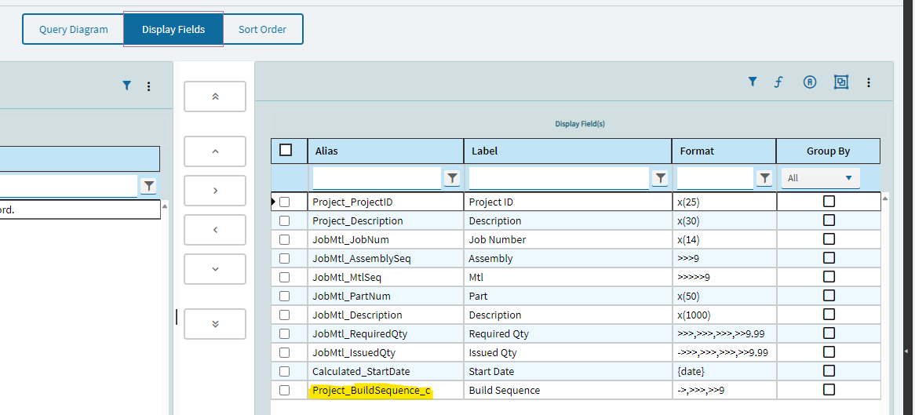The height and width of the screenshot is (415, 915).
Task: Enable Group By for Required Qty row
Action: pyautogui.click(x=829, y=333)
